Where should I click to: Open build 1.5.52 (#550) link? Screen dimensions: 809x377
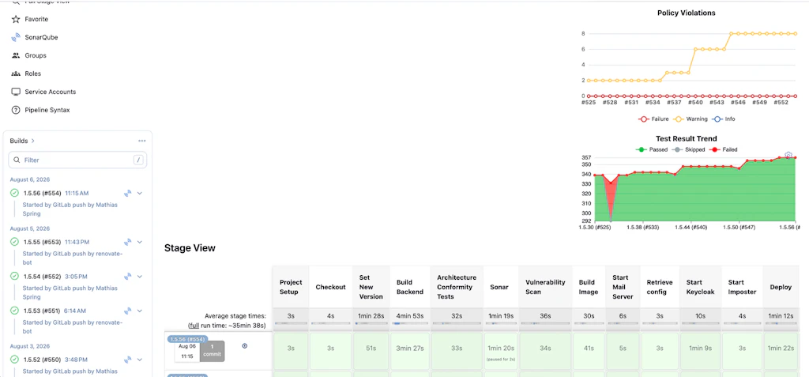(43, 360)
